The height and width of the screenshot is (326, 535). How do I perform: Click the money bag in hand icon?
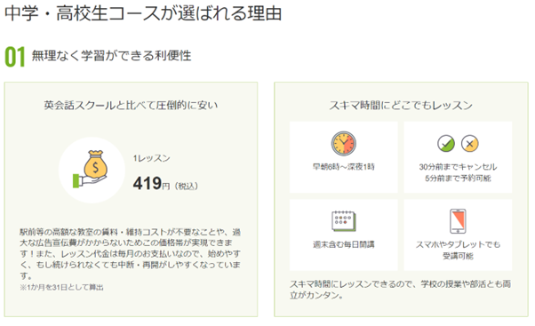pos(91,169)
